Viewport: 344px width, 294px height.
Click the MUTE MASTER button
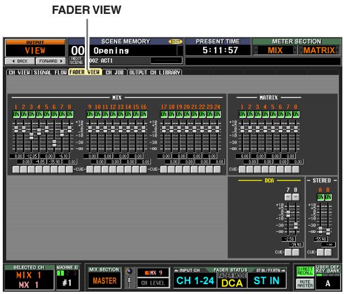pos(305,283)
